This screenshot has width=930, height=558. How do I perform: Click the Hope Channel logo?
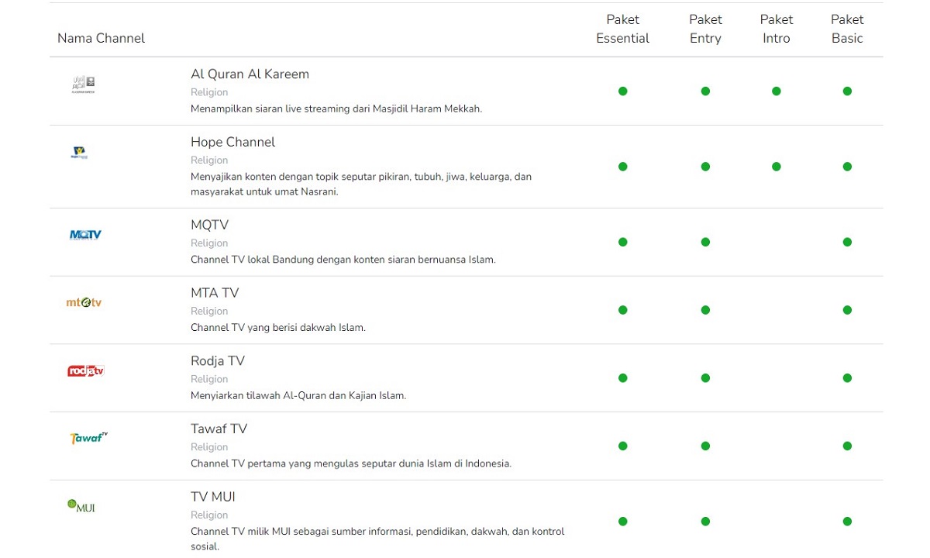pyautogui.click(x=78, y=153)
